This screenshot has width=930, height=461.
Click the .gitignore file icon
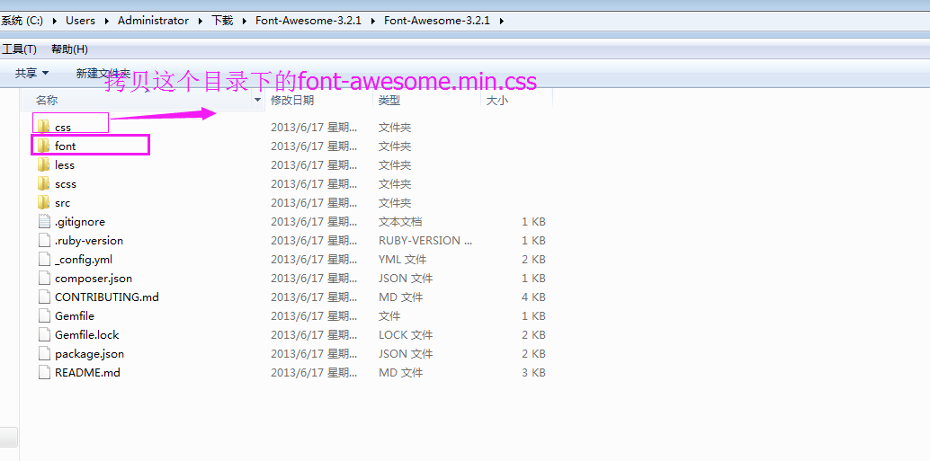pos(44,222)
